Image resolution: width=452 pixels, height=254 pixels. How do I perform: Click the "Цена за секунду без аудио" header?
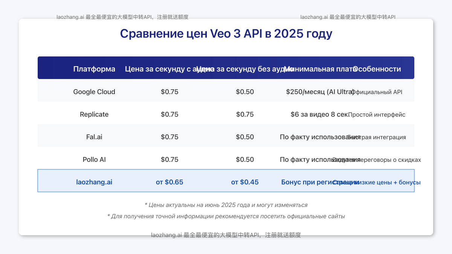pyautogui.click(x=245, y=69)
